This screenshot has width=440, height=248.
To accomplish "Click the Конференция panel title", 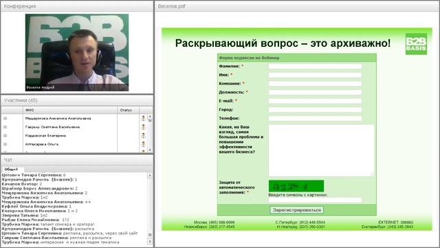I will pyautogui.click(x=20, y=6).
